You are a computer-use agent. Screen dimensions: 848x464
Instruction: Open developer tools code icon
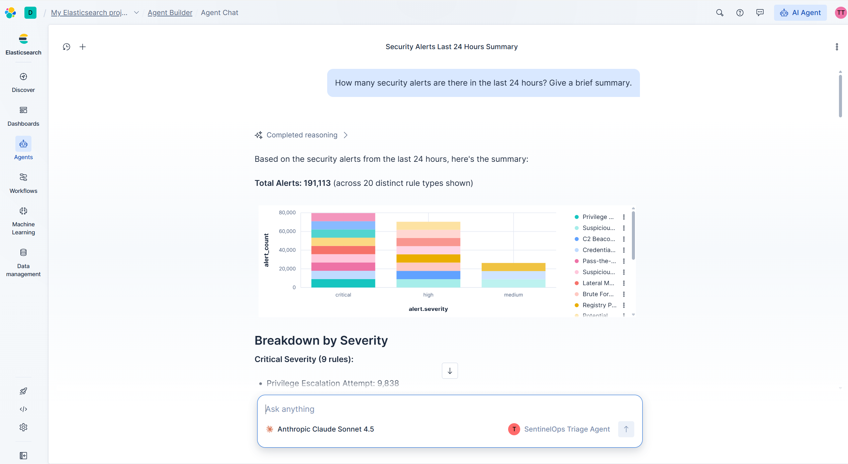point(23,409)
